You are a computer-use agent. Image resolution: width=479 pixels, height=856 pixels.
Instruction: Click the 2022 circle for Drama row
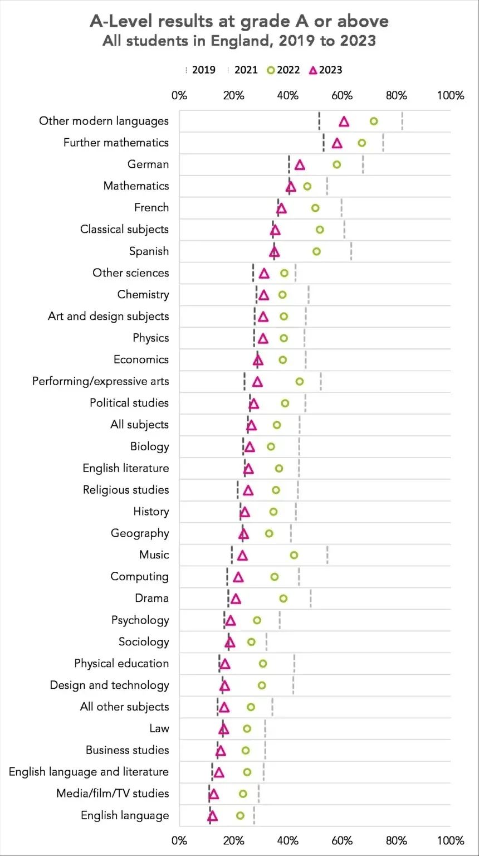click(x=284, y=599)
